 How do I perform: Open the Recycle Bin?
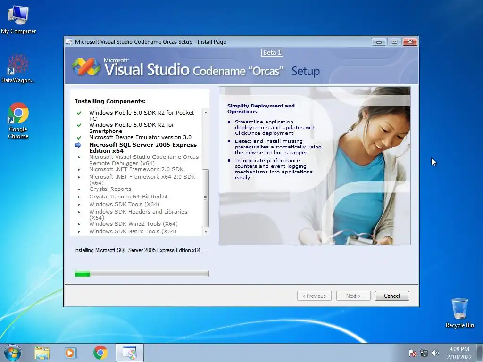point(459,313)
